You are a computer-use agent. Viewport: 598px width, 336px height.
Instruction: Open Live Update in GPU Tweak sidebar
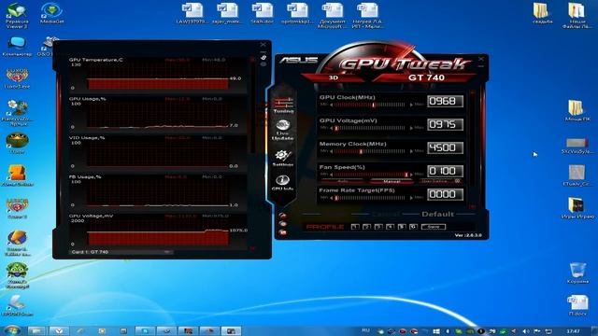click(282, 130)
